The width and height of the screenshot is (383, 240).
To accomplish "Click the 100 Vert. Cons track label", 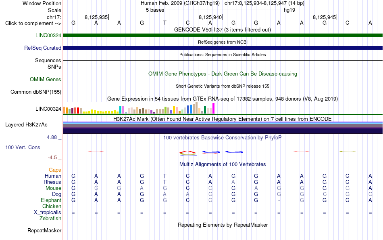I will point(23,147).
